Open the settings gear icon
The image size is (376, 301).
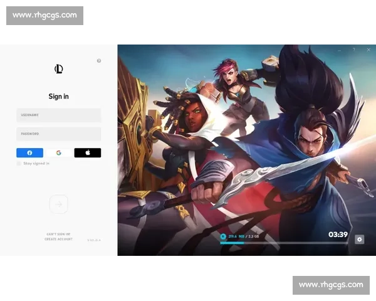coord(359,240)
